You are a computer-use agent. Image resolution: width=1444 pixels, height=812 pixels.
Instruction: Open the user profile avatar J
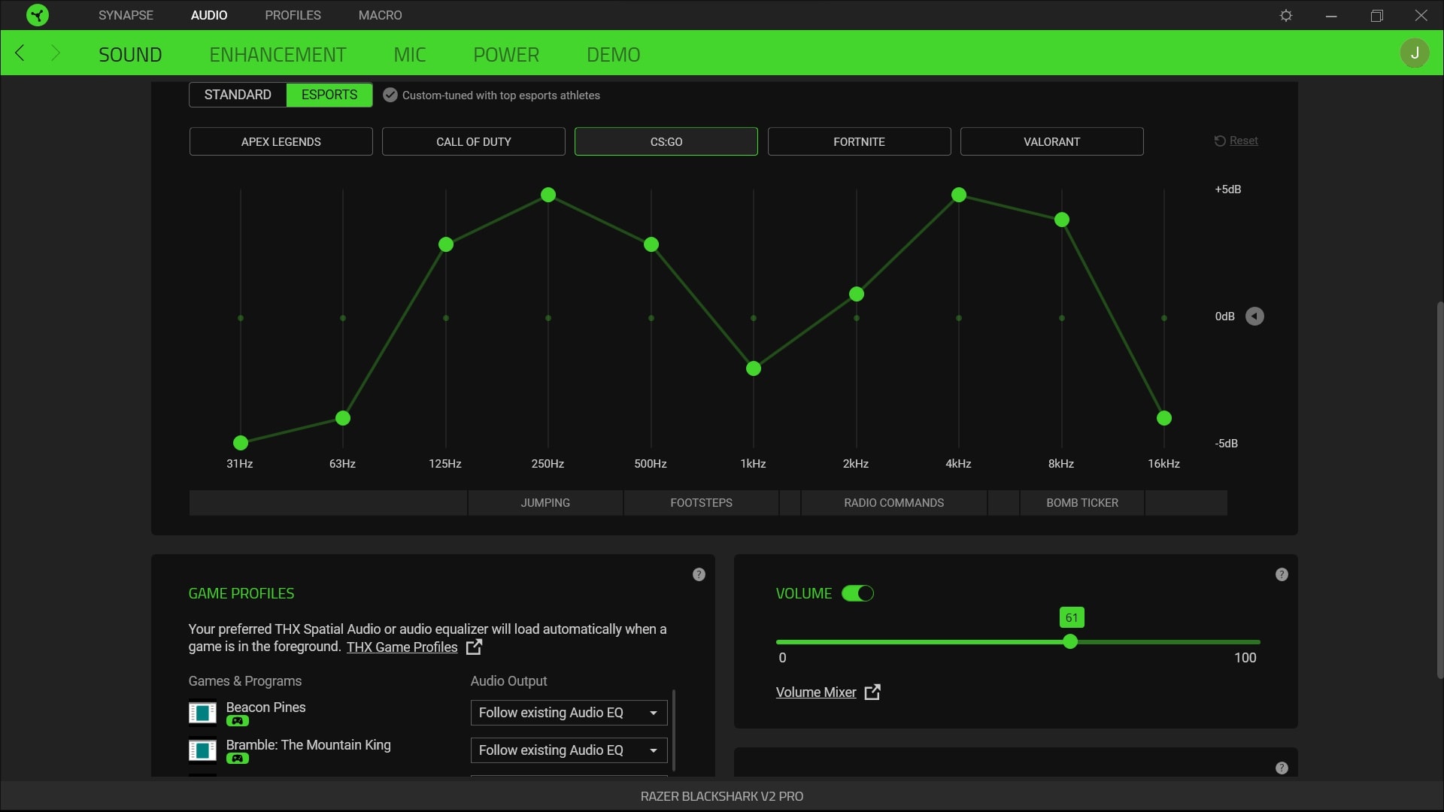1415,53
